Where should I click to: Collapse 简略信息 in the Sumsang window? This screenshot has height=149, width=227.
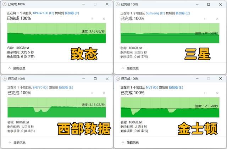click(x=130, y=68)
